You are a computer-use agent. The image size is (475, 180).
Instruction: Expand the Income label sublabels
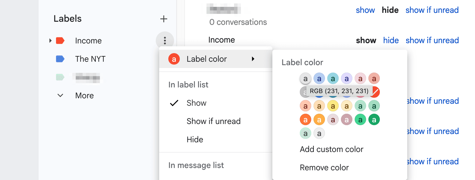click(50, 41)
